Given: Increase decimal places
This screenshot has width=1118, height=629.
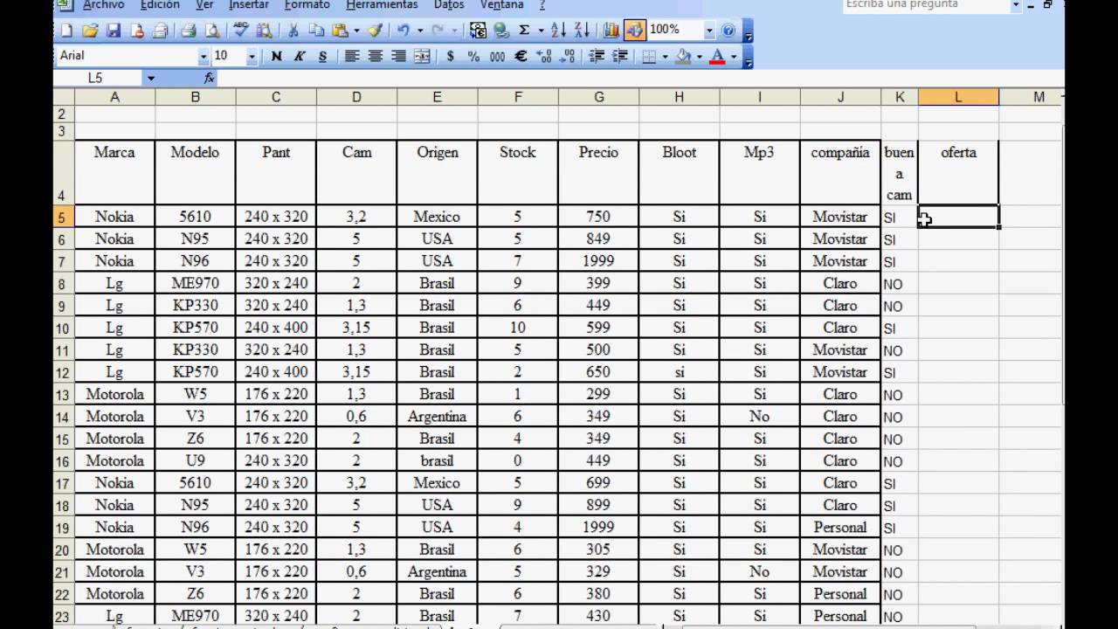Looking at the screenshot, I should [x=543, y=56].
